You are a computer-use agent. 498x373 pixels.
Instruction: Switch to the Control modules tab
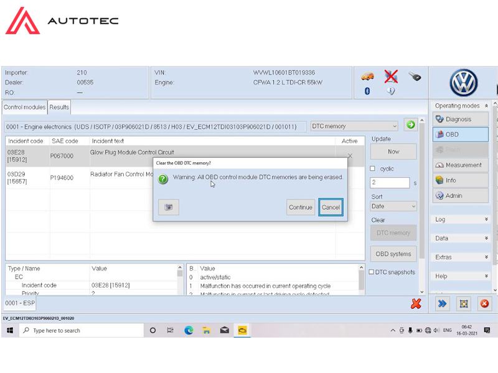pos(25,107)
